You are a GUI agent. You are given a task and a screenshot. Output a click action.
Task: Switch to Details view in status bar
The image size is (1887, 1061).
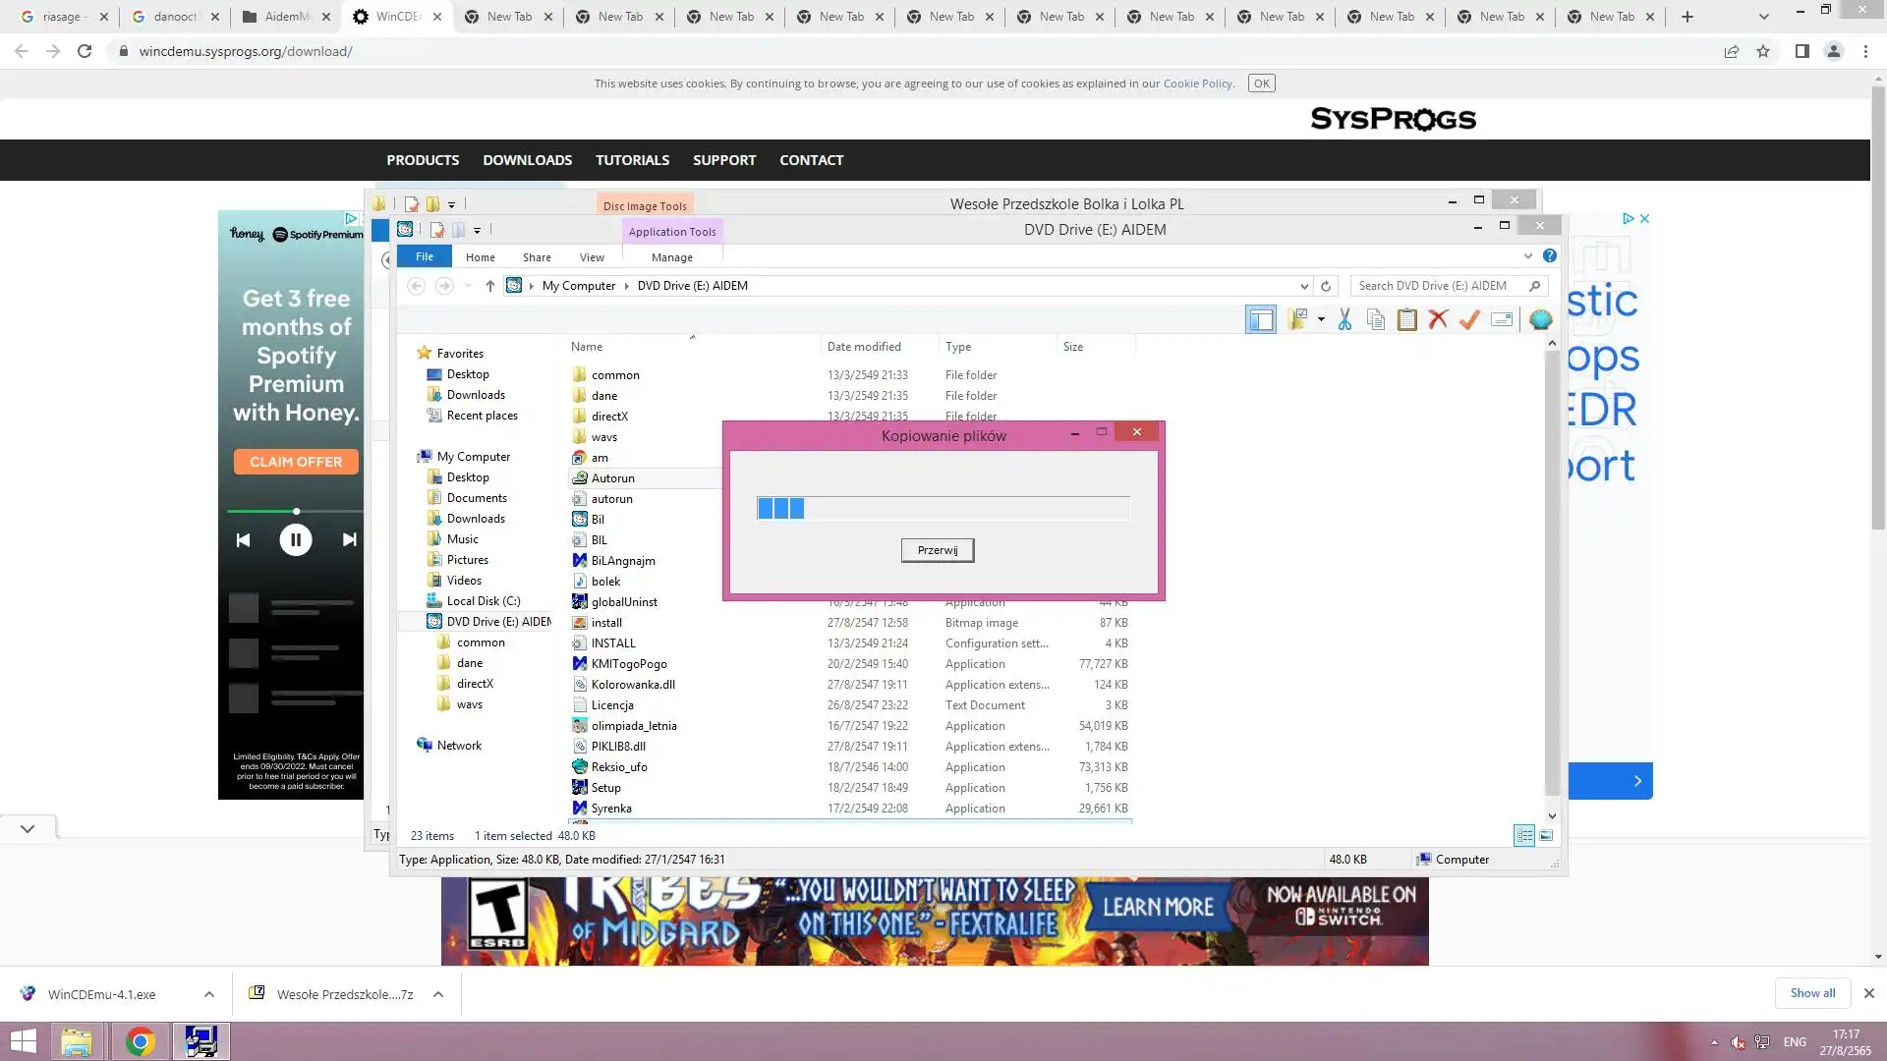tap(1524, 836)
